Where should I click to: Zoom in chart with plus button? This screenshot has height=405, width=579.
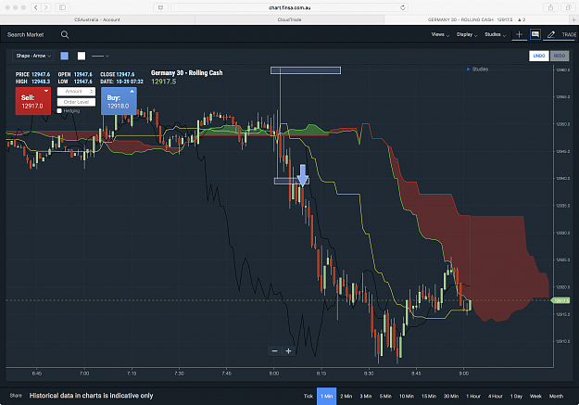pos(288,351)
